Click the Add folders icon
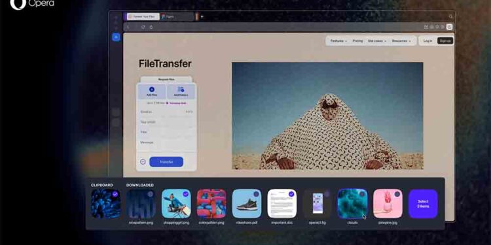The width and height of the screenshot is (491, 245). coord(181,90)
